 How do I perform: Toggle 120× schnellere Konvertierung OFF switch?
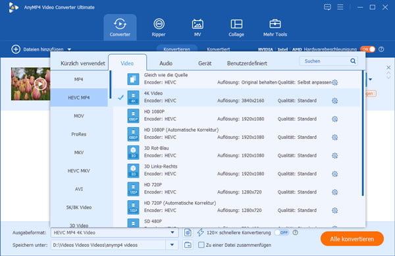pyautogui.click(x=282, y=232)
